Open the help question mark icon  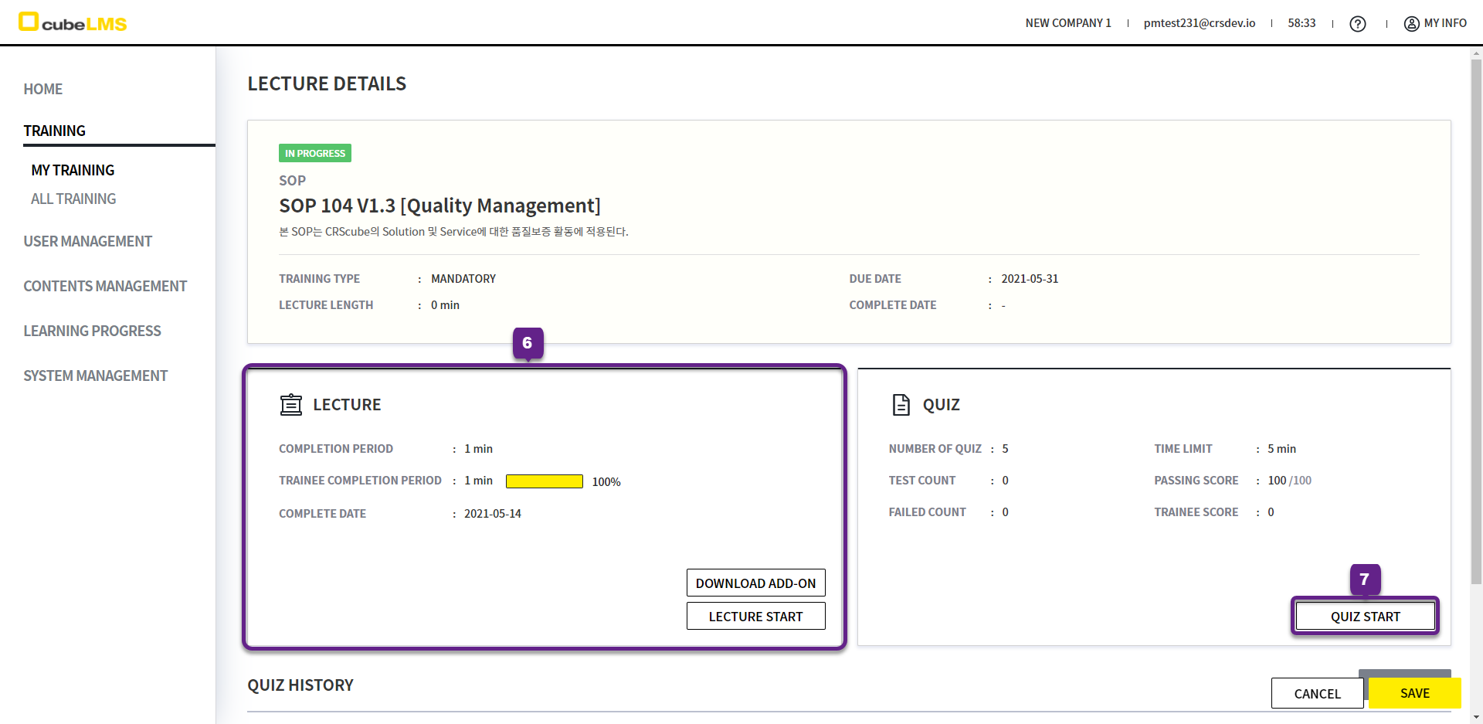(x=1357, y=24)
